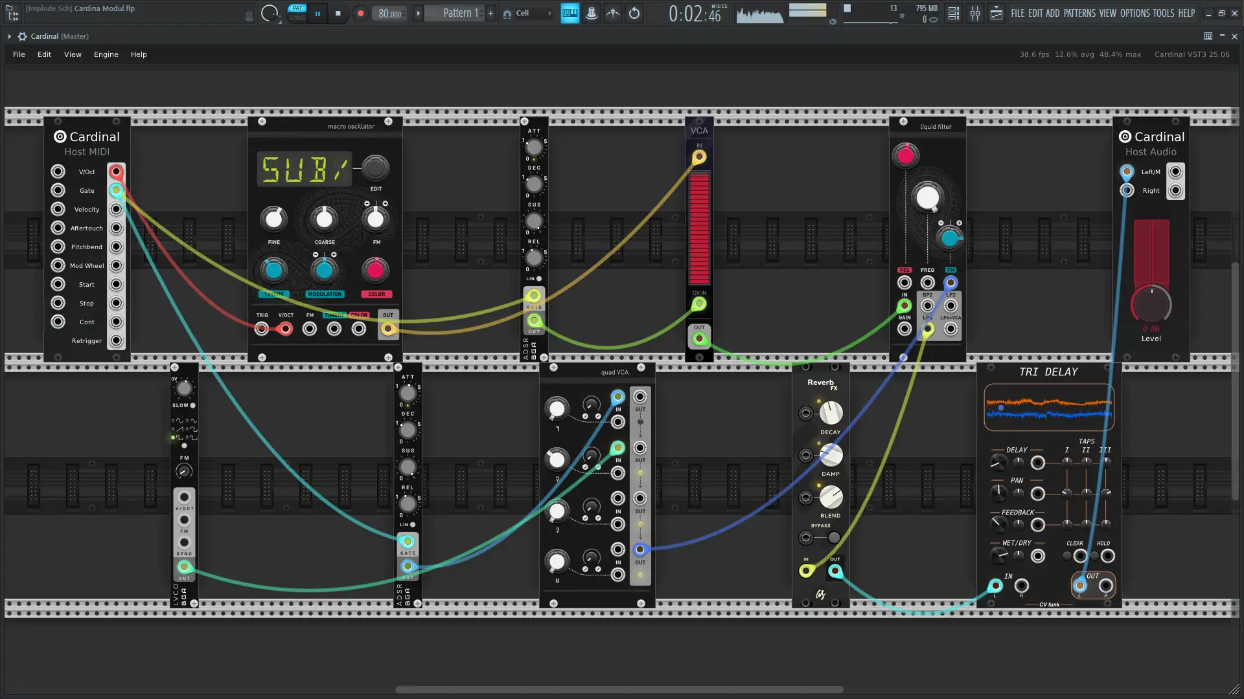Open the channel rack icon
1244x699 pixels.
coord(954,13)
